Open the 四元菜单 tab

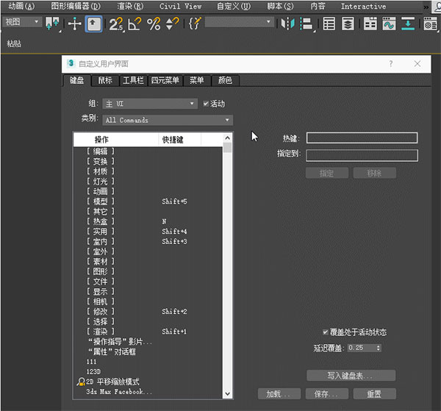pyautogui.click(x=165, y=81)
